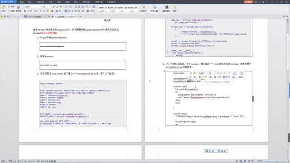290x163 pixels.
Task: Click the New Style icon beside gallery
Action: [143, 7]
